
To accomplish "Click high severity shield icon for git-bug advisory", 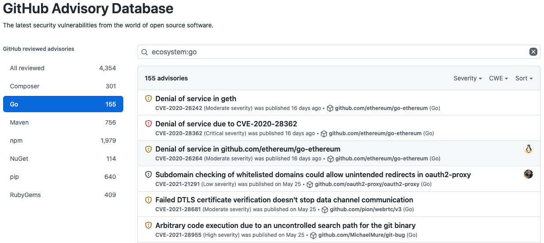I will 148,225.
